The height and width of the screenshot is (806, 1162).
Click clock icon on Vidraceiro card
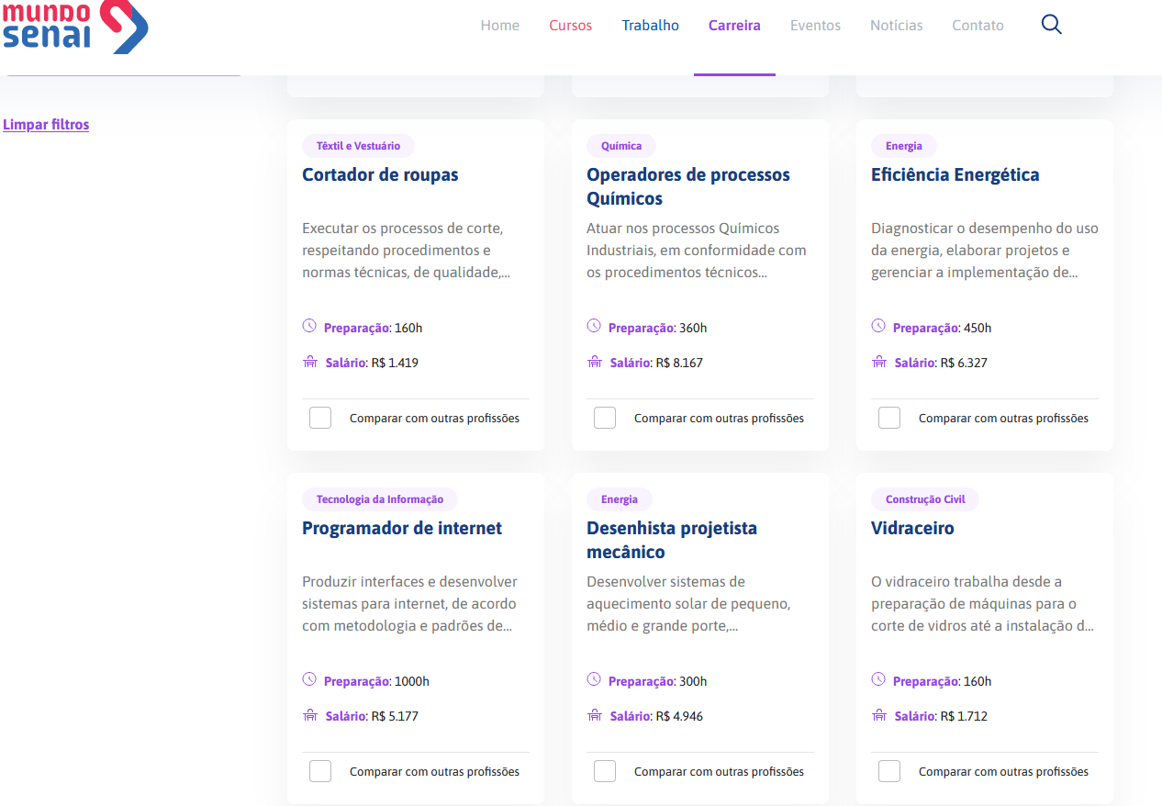pos(878,679)
